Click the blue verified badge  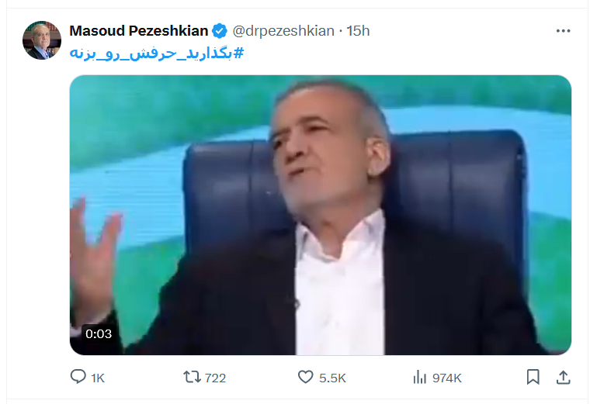[220, 31]
